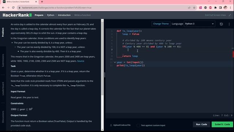Screen dimensions: 234x132
Task: Click the 'leap = False' code line
Action: tap(131, 34)
